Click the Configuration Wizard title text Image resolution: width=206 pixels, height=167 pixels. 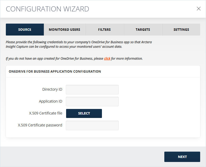coord(48,9)
